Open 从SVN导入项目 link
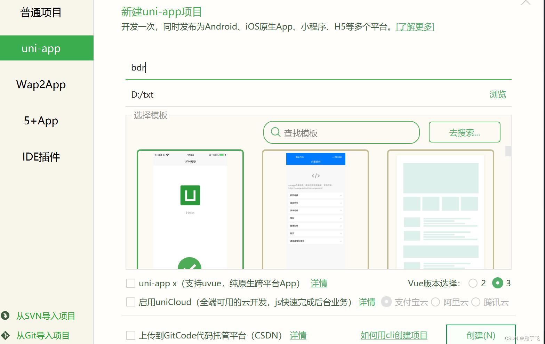The width and height of the screenshot is (545, 344). tap(46, 316)
